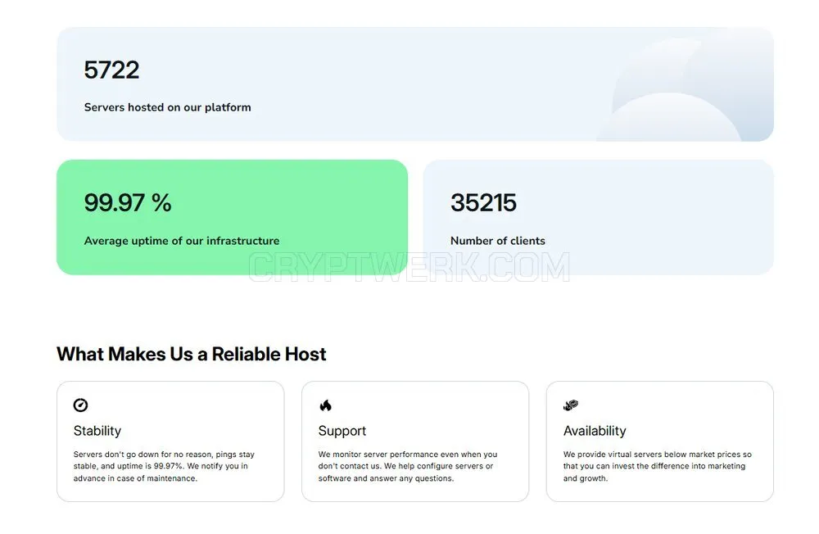This screenshot has width=819, height=534.
Task: Click the Support description paragraph
Action: [407, 466]
